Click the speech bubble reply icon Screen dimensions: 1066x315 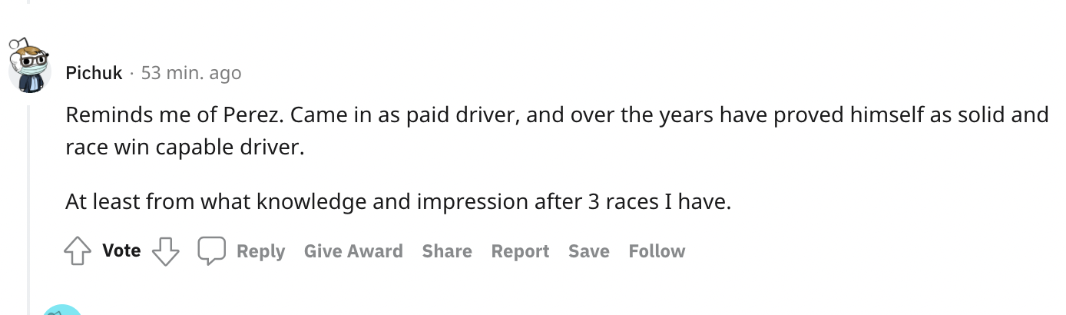pos(211,250)
